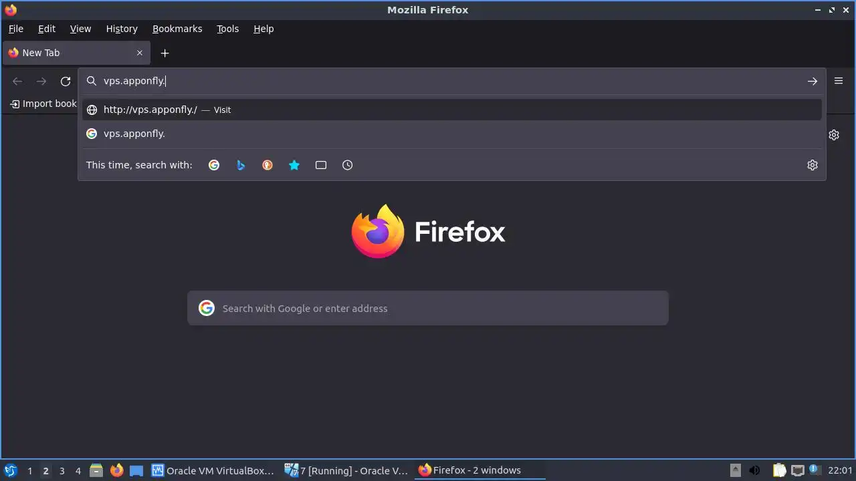Open the File menu
The image size is (856, 481).
pos(16,29)
